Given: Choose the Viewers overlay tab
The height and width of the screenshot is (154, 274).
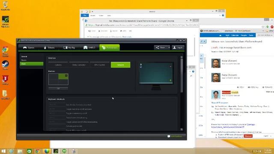Looking at the screenshot, I should pyautogui.click(x=120, y=65).
